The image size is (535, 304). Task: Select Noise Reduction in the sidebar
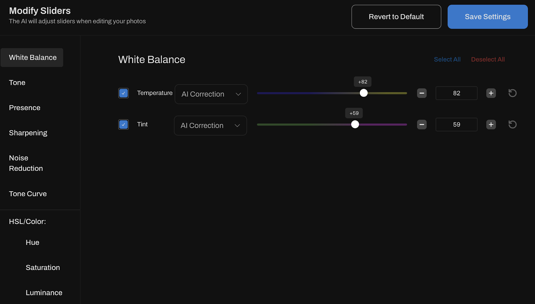point(26,163)
